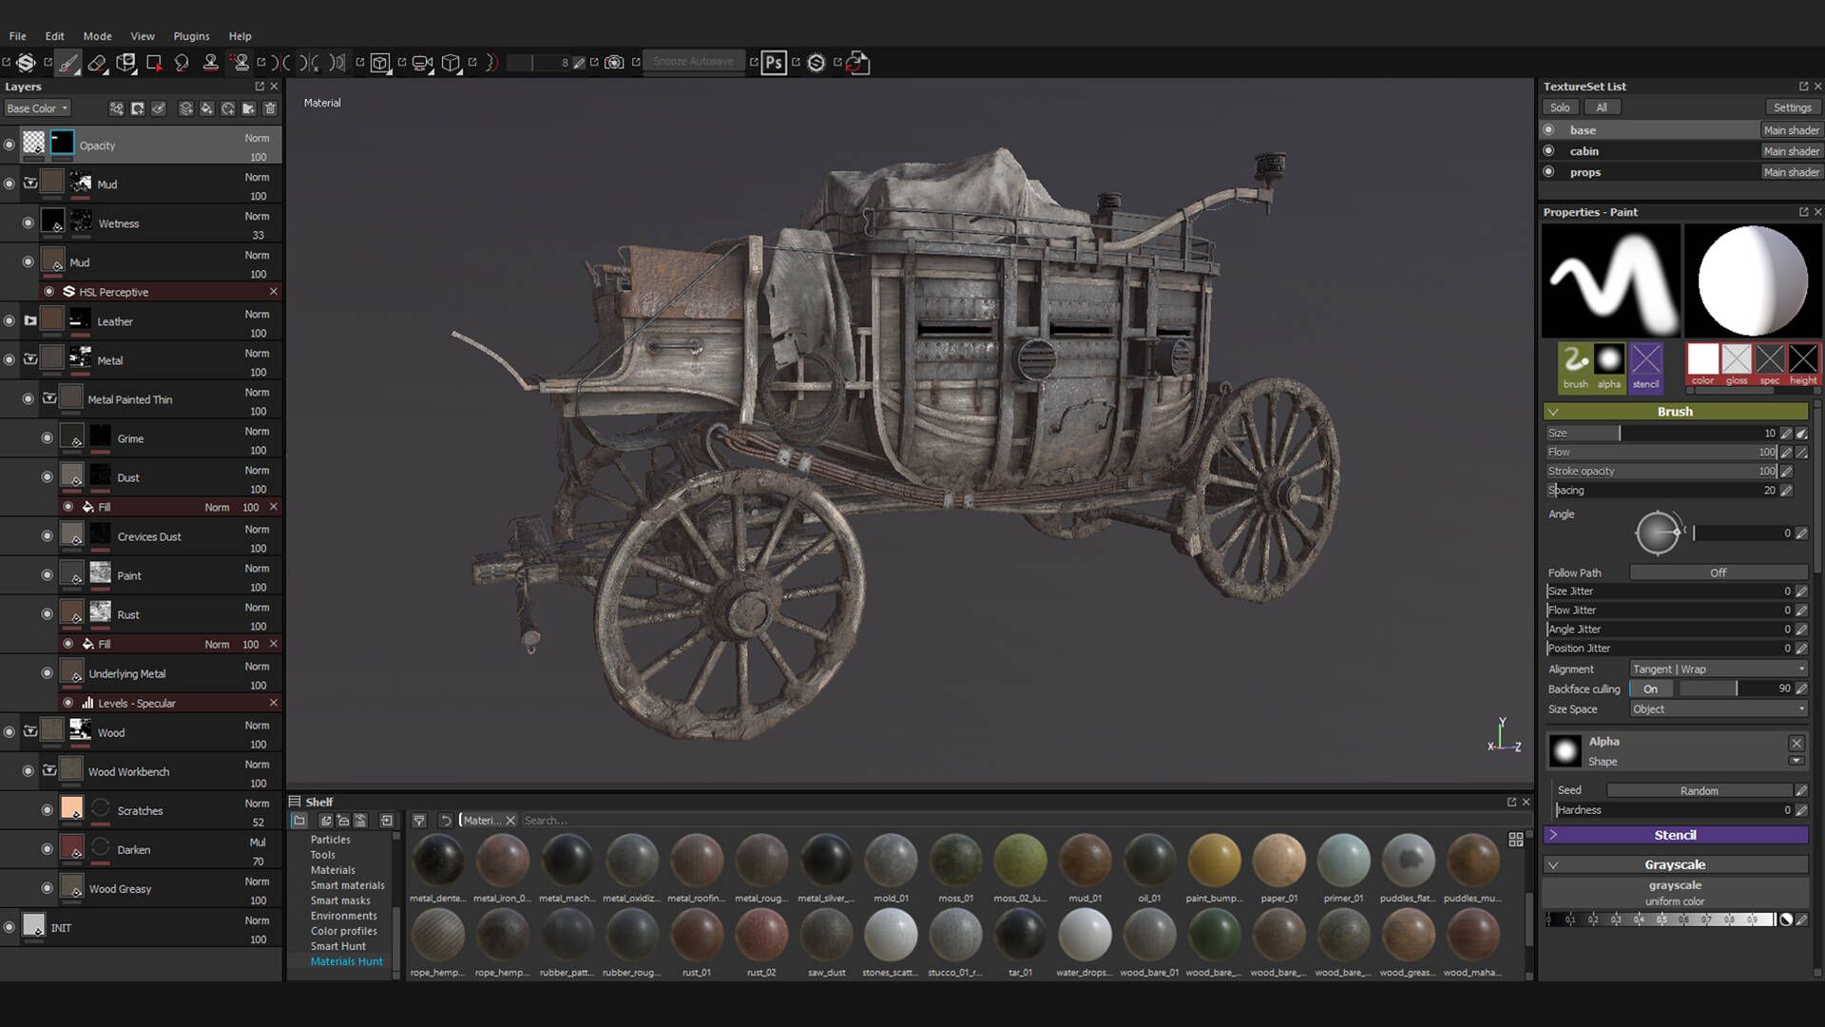This screenshot has width=1825, height=1027.
Task: Add a new fill layer in the Layers panel
Action: 207,108
